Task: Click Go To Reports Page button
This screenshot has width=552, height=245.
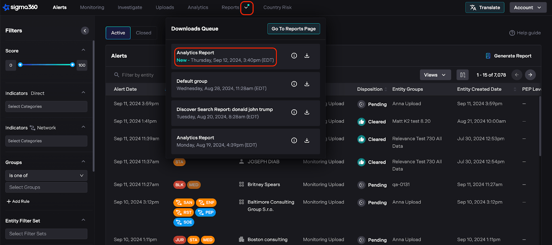Action: pyautogui.click(x=294, y=29)
